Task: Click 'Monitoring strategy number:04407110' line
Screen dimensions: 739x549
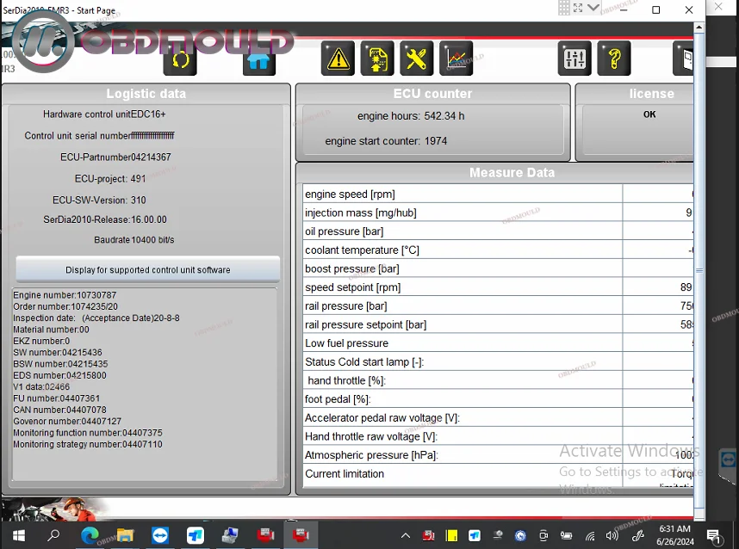Action: click(88, 444)
